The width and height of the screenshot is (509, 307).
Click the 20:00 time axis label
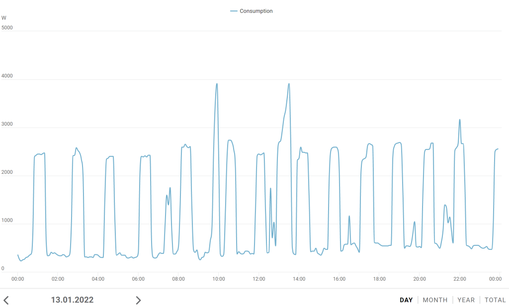tap(420, 279)
